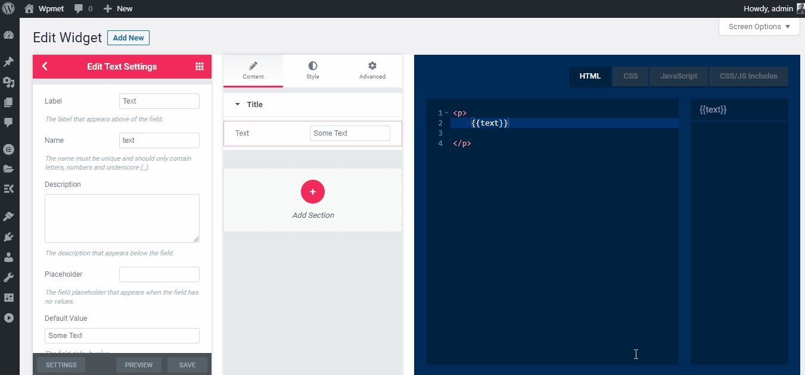Open the Howdy, admin account menu
Screen dimensions: 805x375
pyautogui.click(x=769, y=8)
